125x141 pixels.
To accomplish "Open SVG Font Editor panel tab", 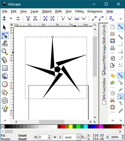I will (104, 91).
